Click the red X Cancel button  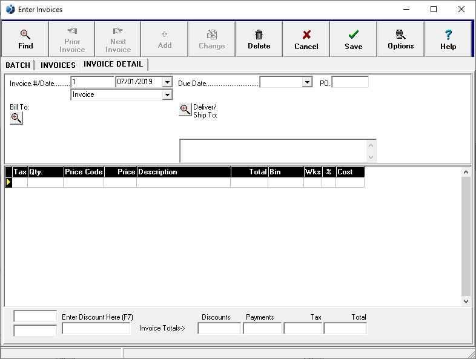(306, 39)
